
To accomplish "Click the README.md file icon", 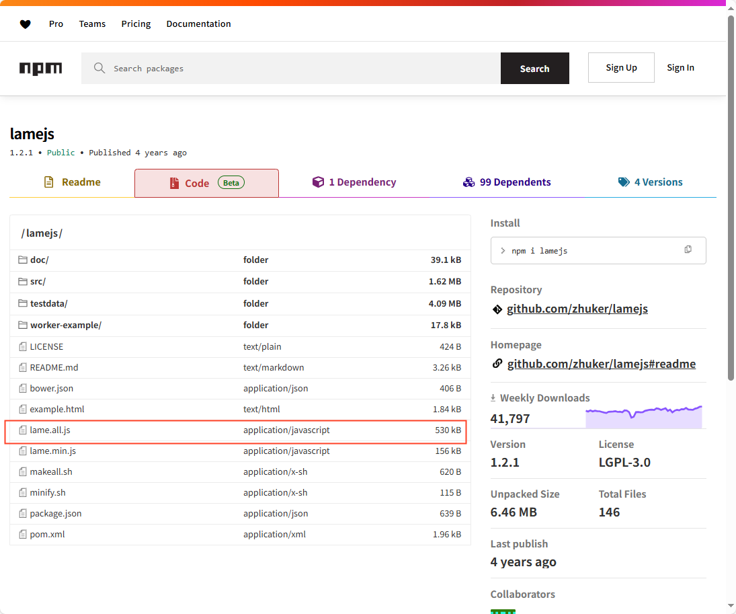I will pos(23,367).
